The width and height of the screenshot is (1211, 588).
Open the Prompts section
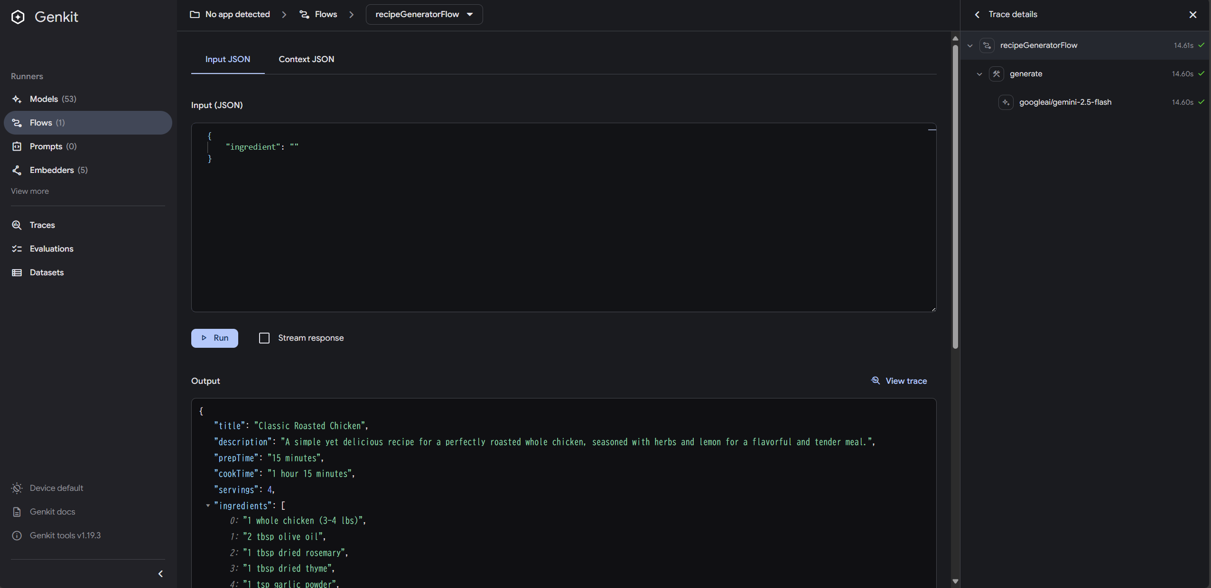tap(46, 146)
